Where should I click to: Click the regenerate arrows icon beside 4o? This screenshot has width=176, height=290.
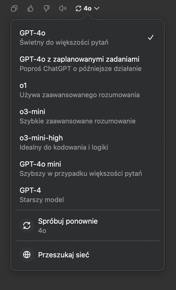click(78, 8)
